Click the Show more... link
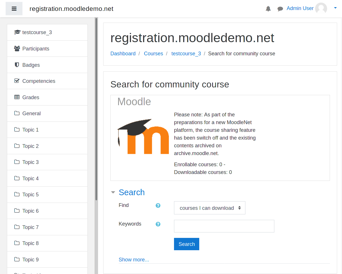 134,260
